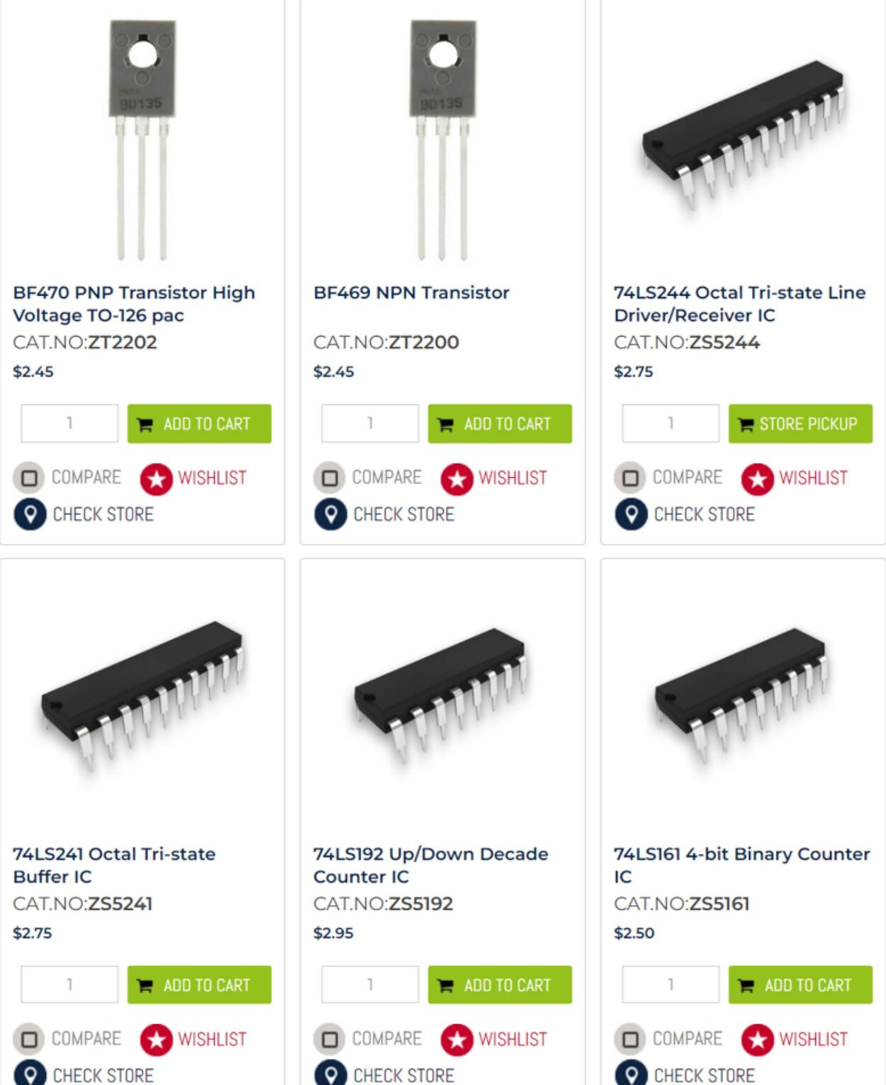
Task: Click the Wishlist star icon for BF470 transistor
Action: click(157, 479)
